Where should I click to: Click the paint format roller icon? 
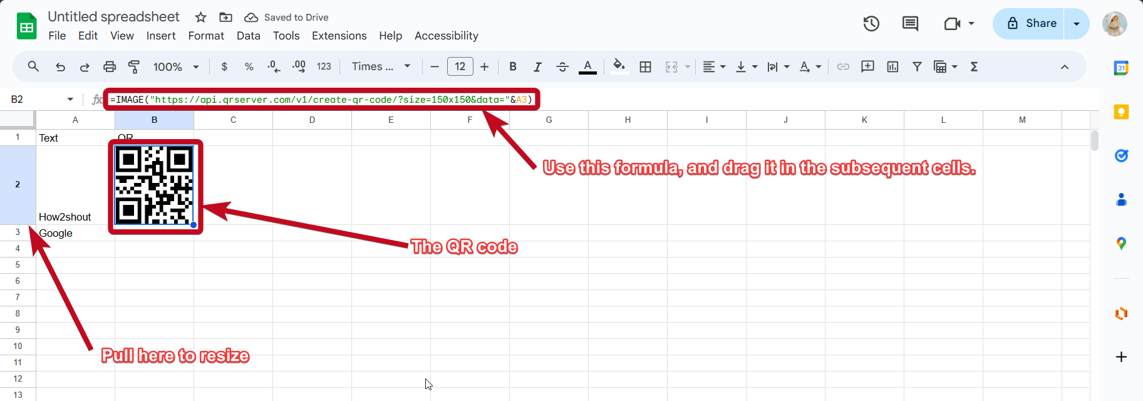[134, 66]
